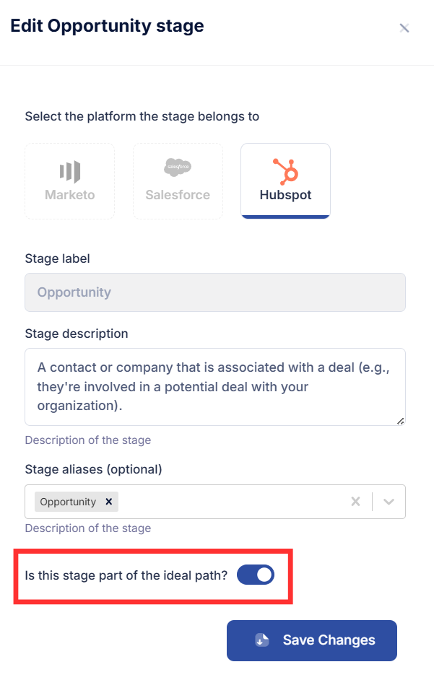Close the Edit Opportunity stage dialog
The image size is (434, 693).
(404, 28)
